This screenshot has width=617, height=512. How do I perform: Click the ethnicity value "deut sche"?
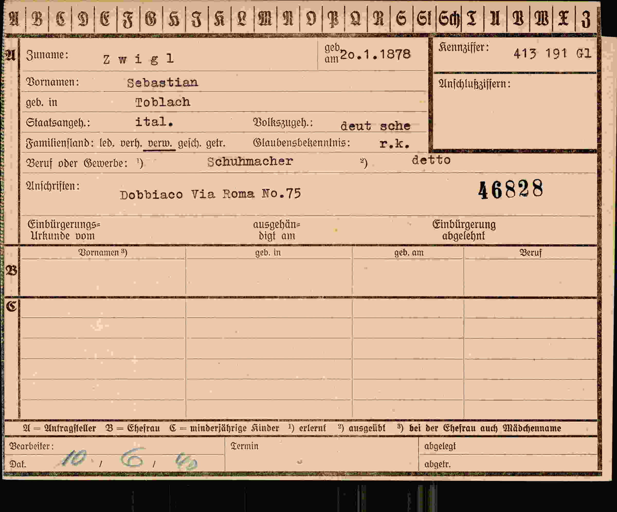[x=375, y=126]
